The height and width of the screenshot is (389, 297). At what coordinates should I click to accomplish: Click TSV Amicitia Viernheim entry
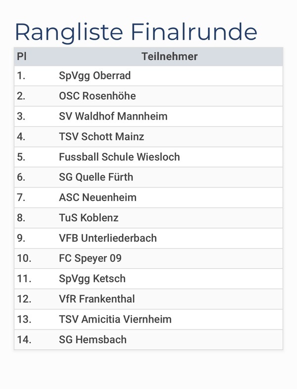click(x=115, y=320)
